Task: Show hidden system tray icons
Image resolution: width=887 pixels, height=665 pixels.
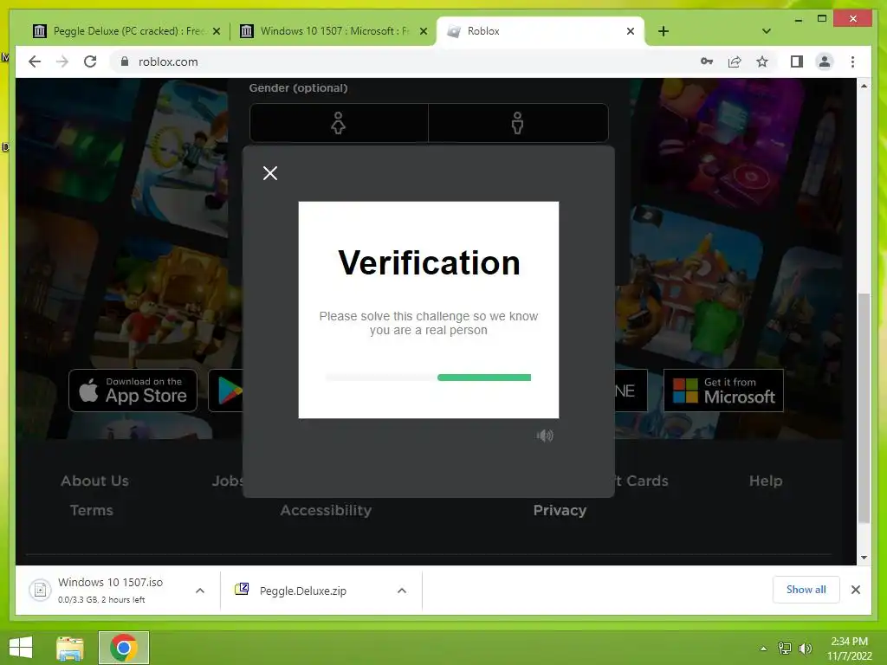Action: tap(763, 649)
